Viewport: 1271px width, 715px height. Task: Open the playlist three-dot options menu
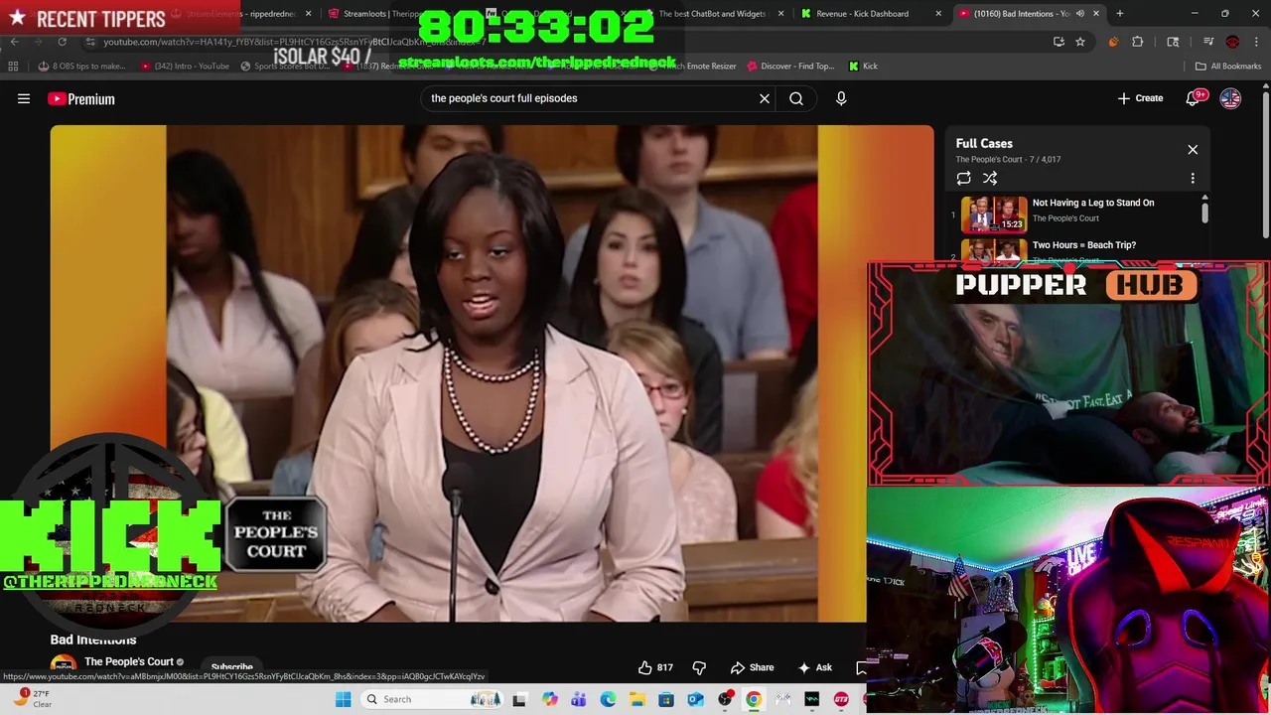[x=1193, y=179]
